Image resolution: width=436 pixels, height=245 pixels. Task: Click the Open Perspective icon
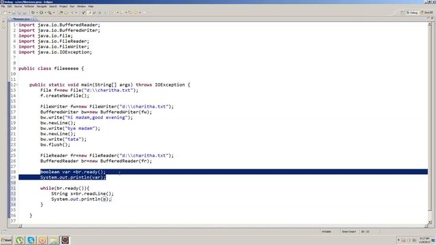(x=402, y=12)
